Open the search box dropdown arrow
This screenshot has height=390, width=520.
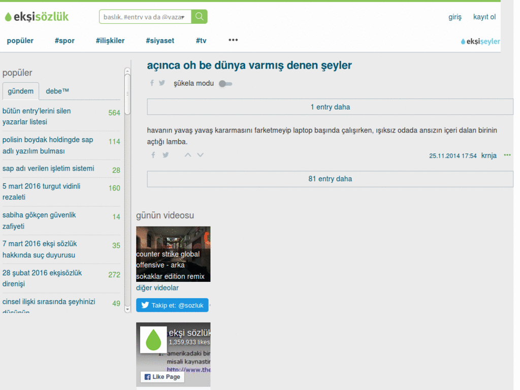(183, 17)
